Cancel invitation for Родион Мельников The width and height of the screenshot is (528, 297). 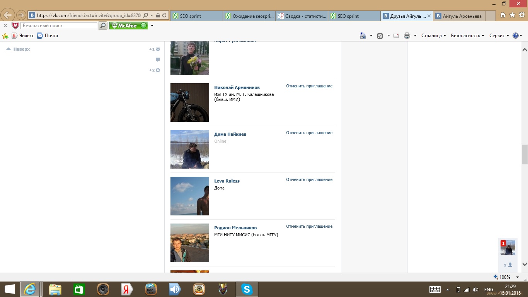pyautogui.click(x=309, y=226)
